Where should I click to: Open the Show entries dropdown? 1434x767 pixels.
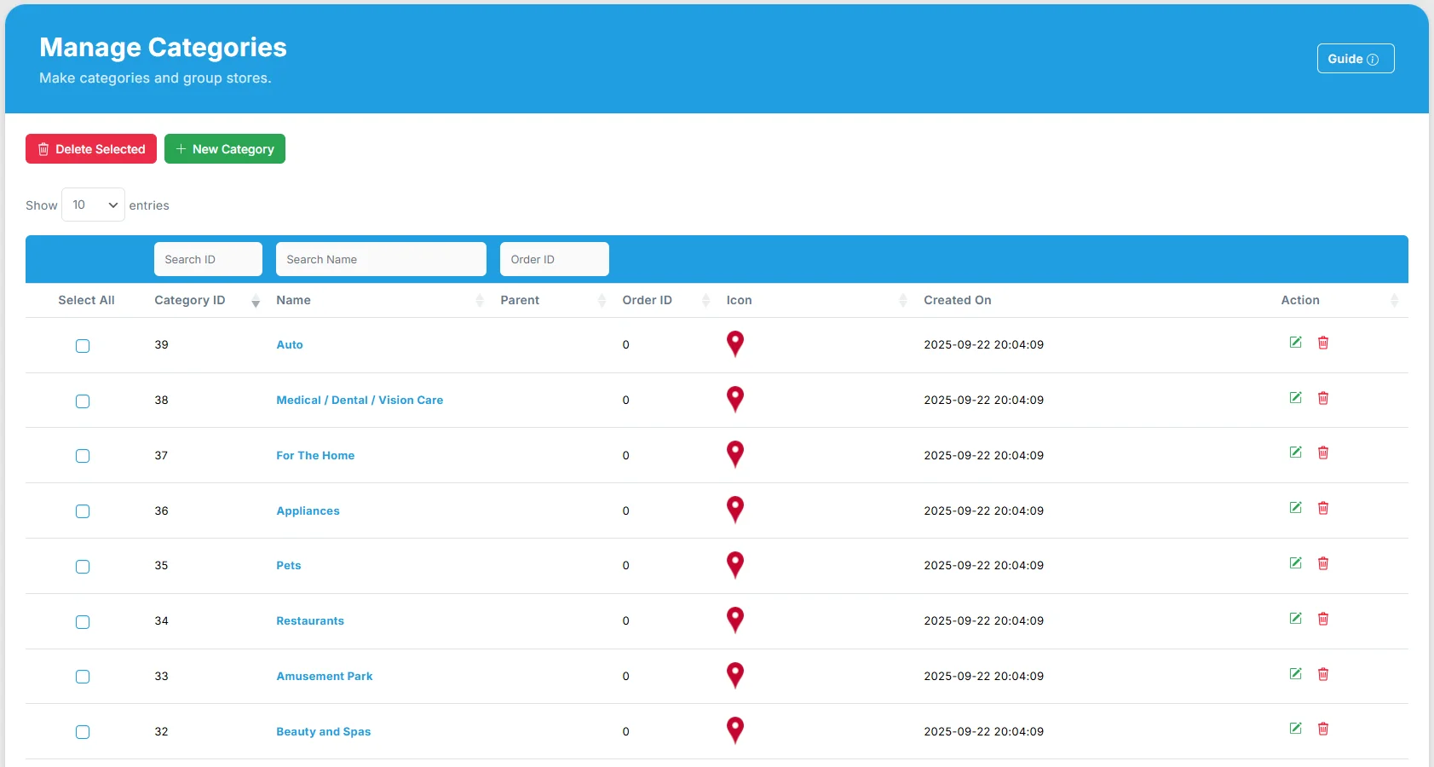(93, 205)
